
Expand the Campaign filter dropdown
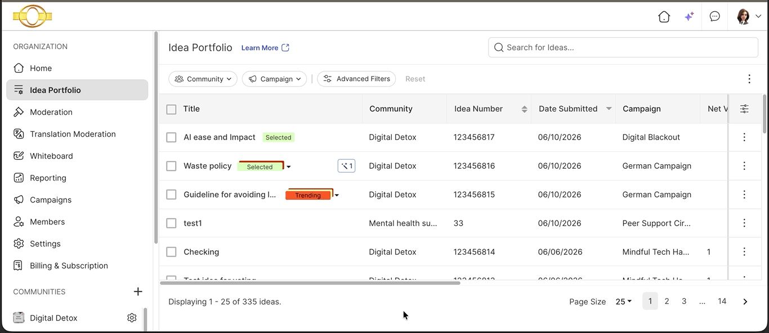click(x=274, y=79)
